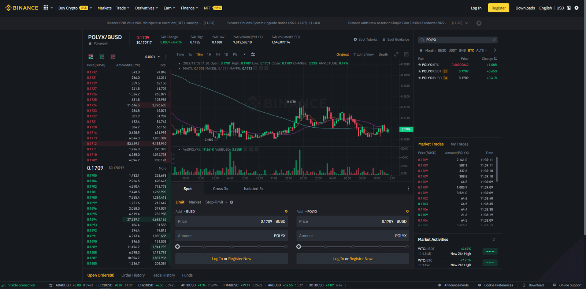Viewport: 586px width, 289px height.
Task: Favorite the POLYX/BUSD pair star
Action: click(420, 78)
